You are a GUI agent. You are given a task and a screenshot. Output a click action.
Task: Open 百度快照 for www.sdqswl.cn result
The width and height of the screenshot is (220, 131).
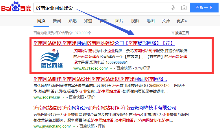coord(76,97)
